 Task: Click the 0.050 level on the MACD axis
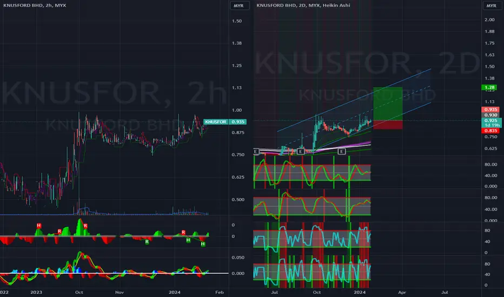tap(238, 258)
